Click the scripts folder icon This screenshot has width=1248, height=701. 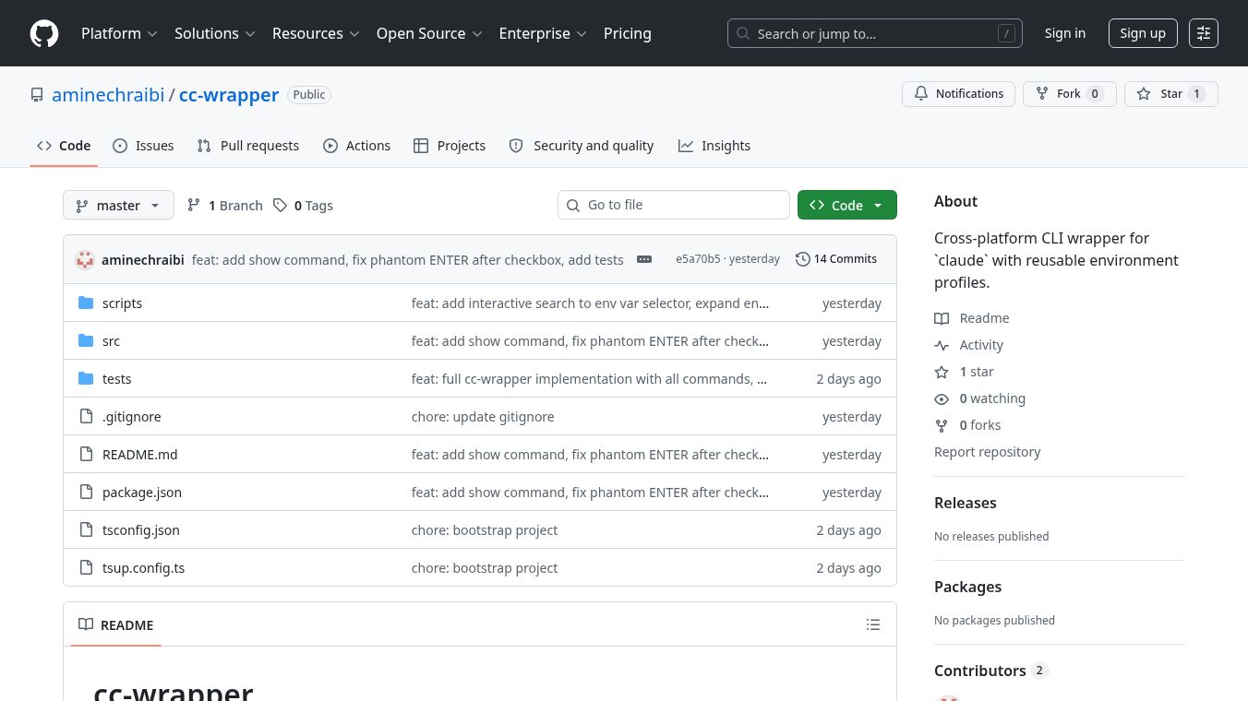pyautogui.click(x=86, y=303)
